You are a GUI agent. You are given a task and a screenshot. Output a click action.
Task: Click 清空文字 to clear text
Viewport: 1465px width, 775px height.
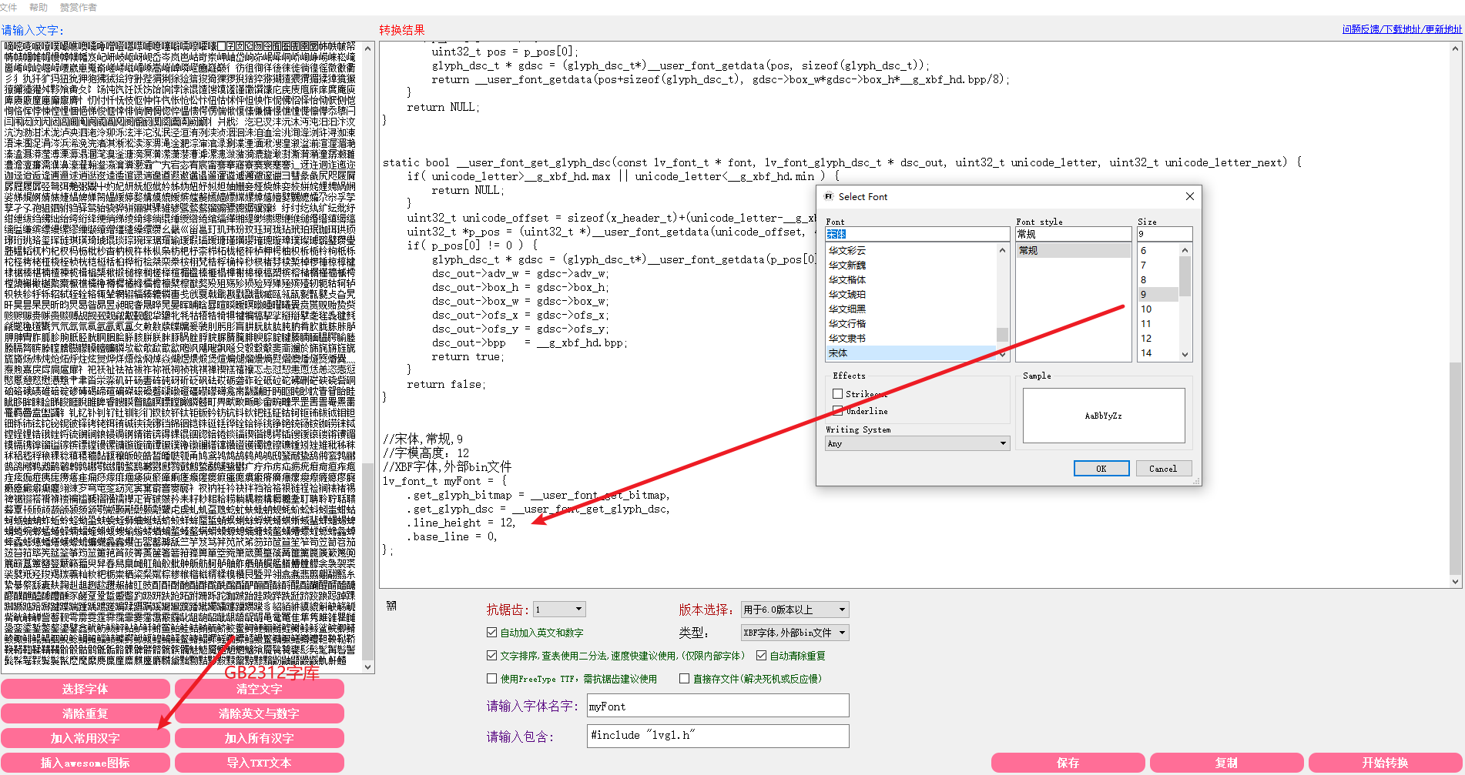(x=260, y=689)
